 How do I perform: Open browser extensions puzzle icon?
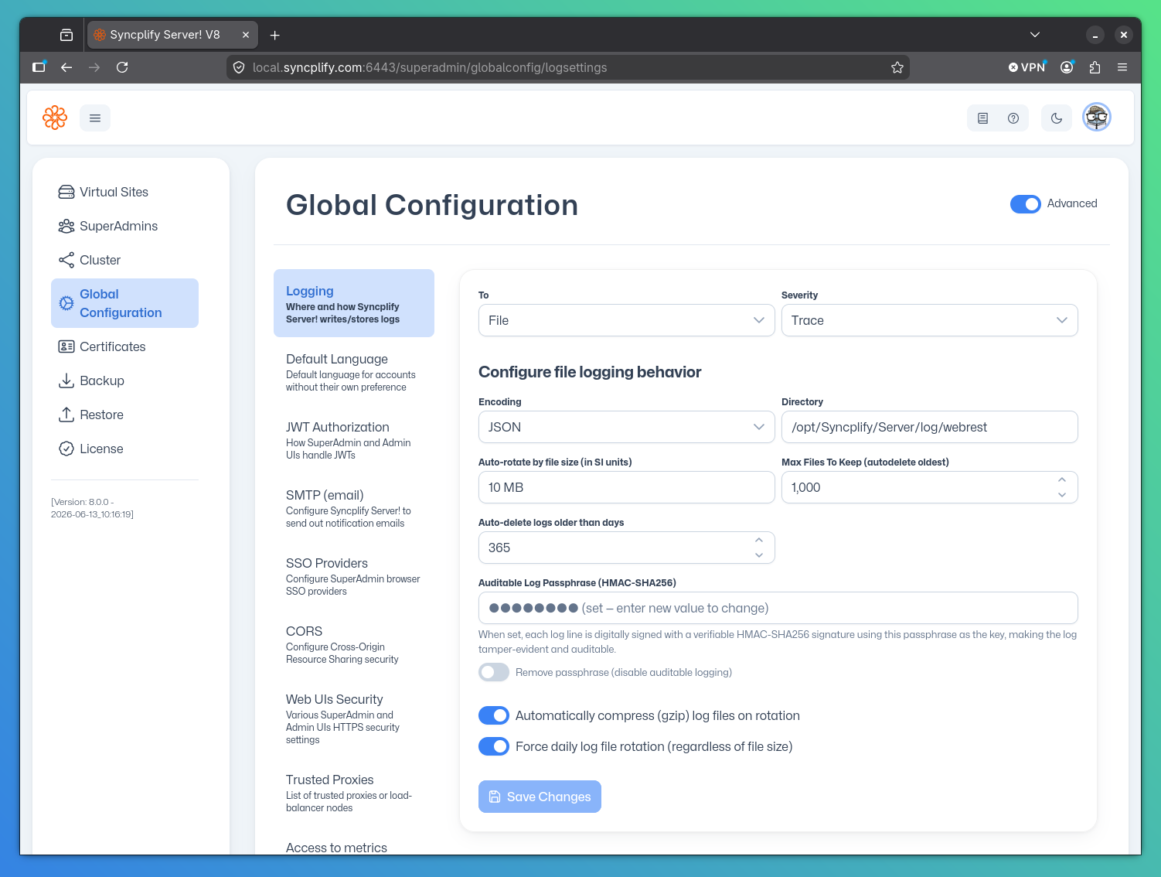(1095, 67)
